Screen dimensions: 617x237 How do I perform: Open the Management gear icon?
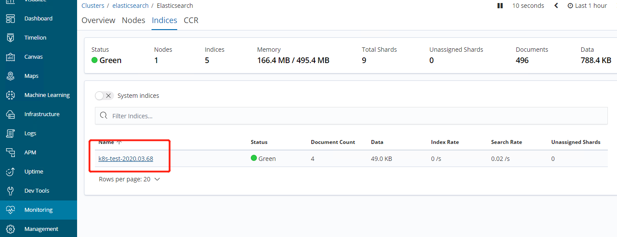pyautogui.click(x=10, y=229)
